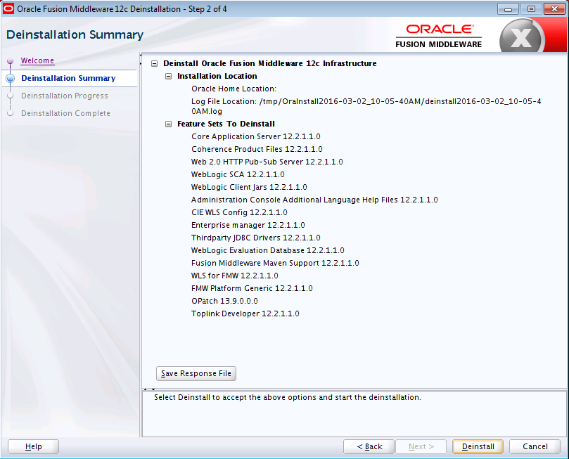The width and height of the screenshot is (569, 459).
Task: Collapse the Installation Location section
Action: point(168,77)
